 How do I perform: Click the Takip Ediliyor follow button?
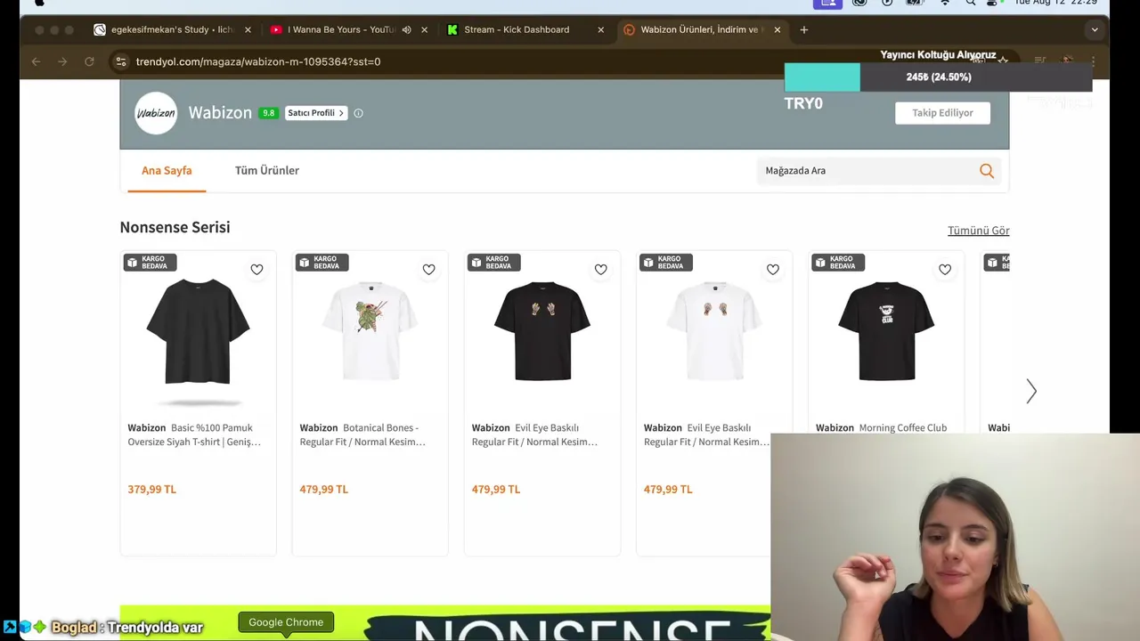pos(942,113)
